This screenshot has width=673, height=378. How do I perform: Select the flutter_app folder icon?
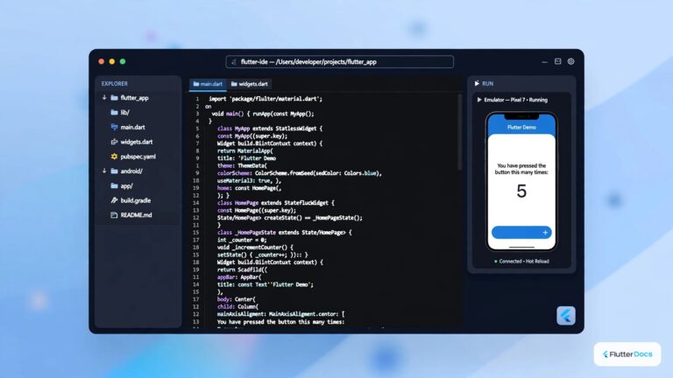tap(114, 98)
